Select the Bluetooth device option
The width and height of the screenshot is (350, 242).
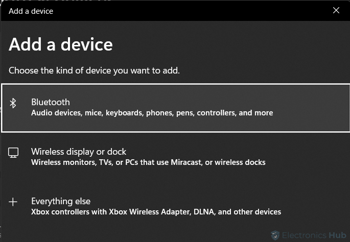[175, 108]
